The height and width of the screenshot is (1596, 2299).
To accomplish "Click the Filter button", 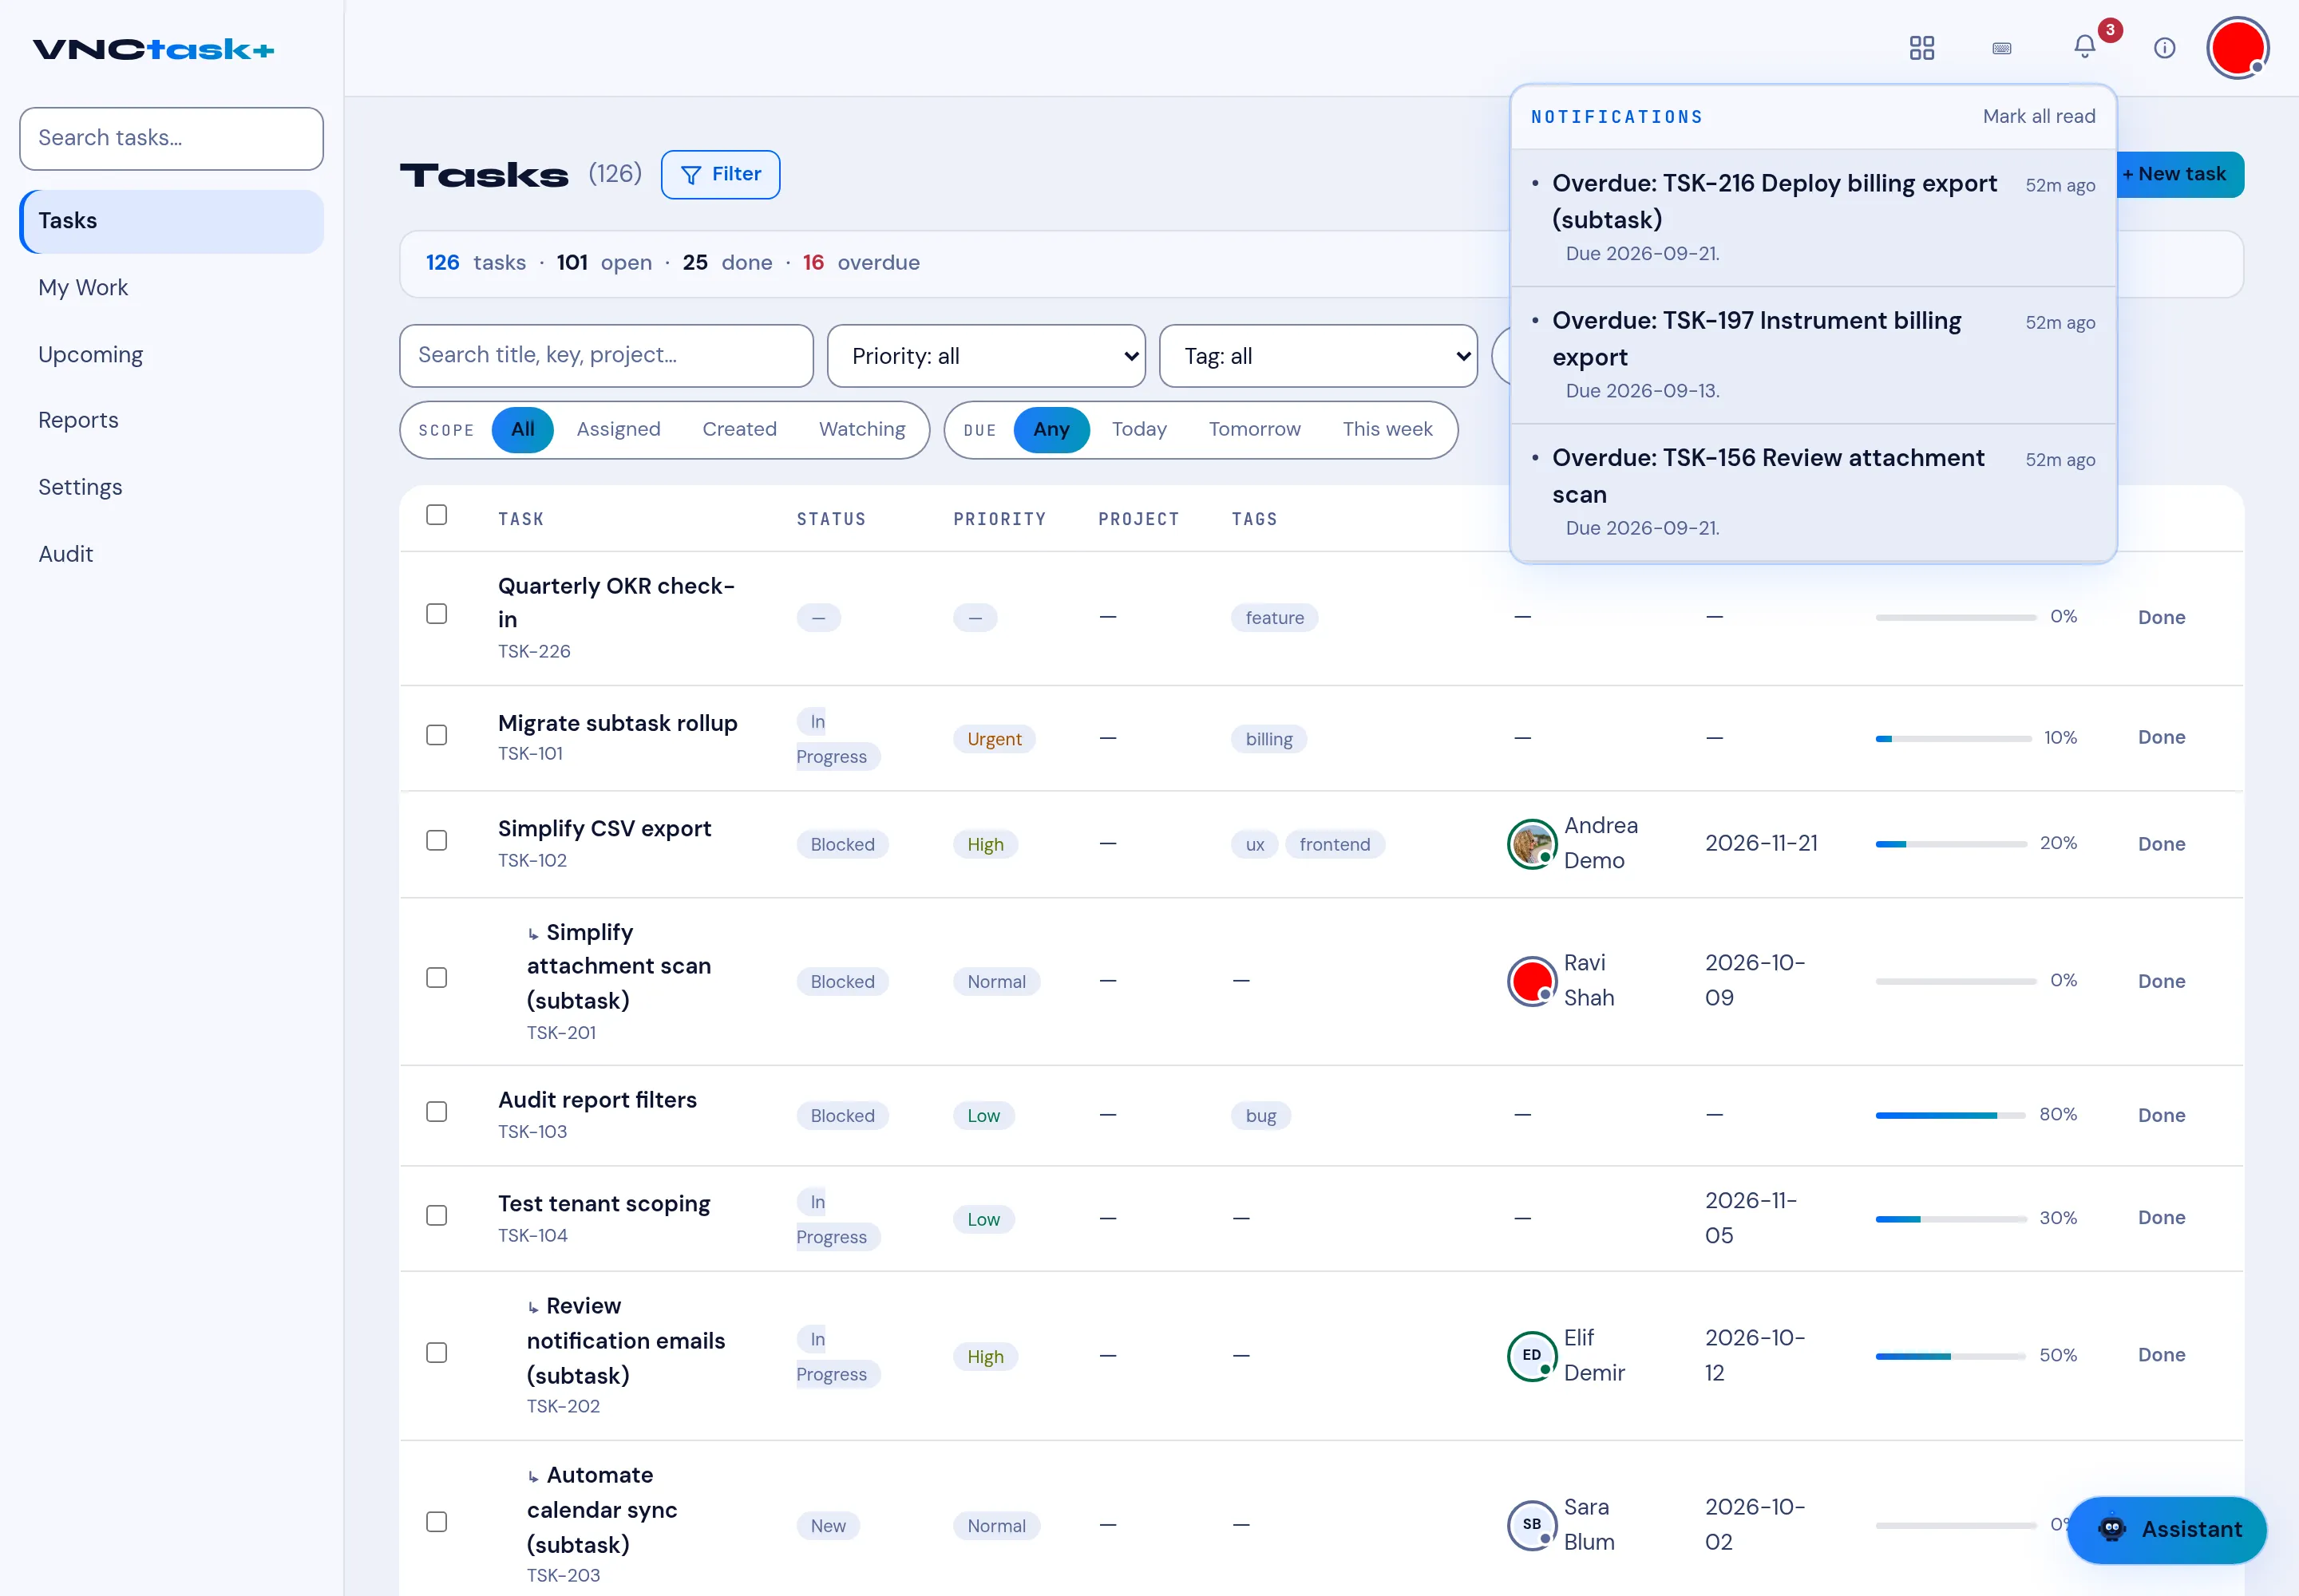I will (x=720, y=175).
